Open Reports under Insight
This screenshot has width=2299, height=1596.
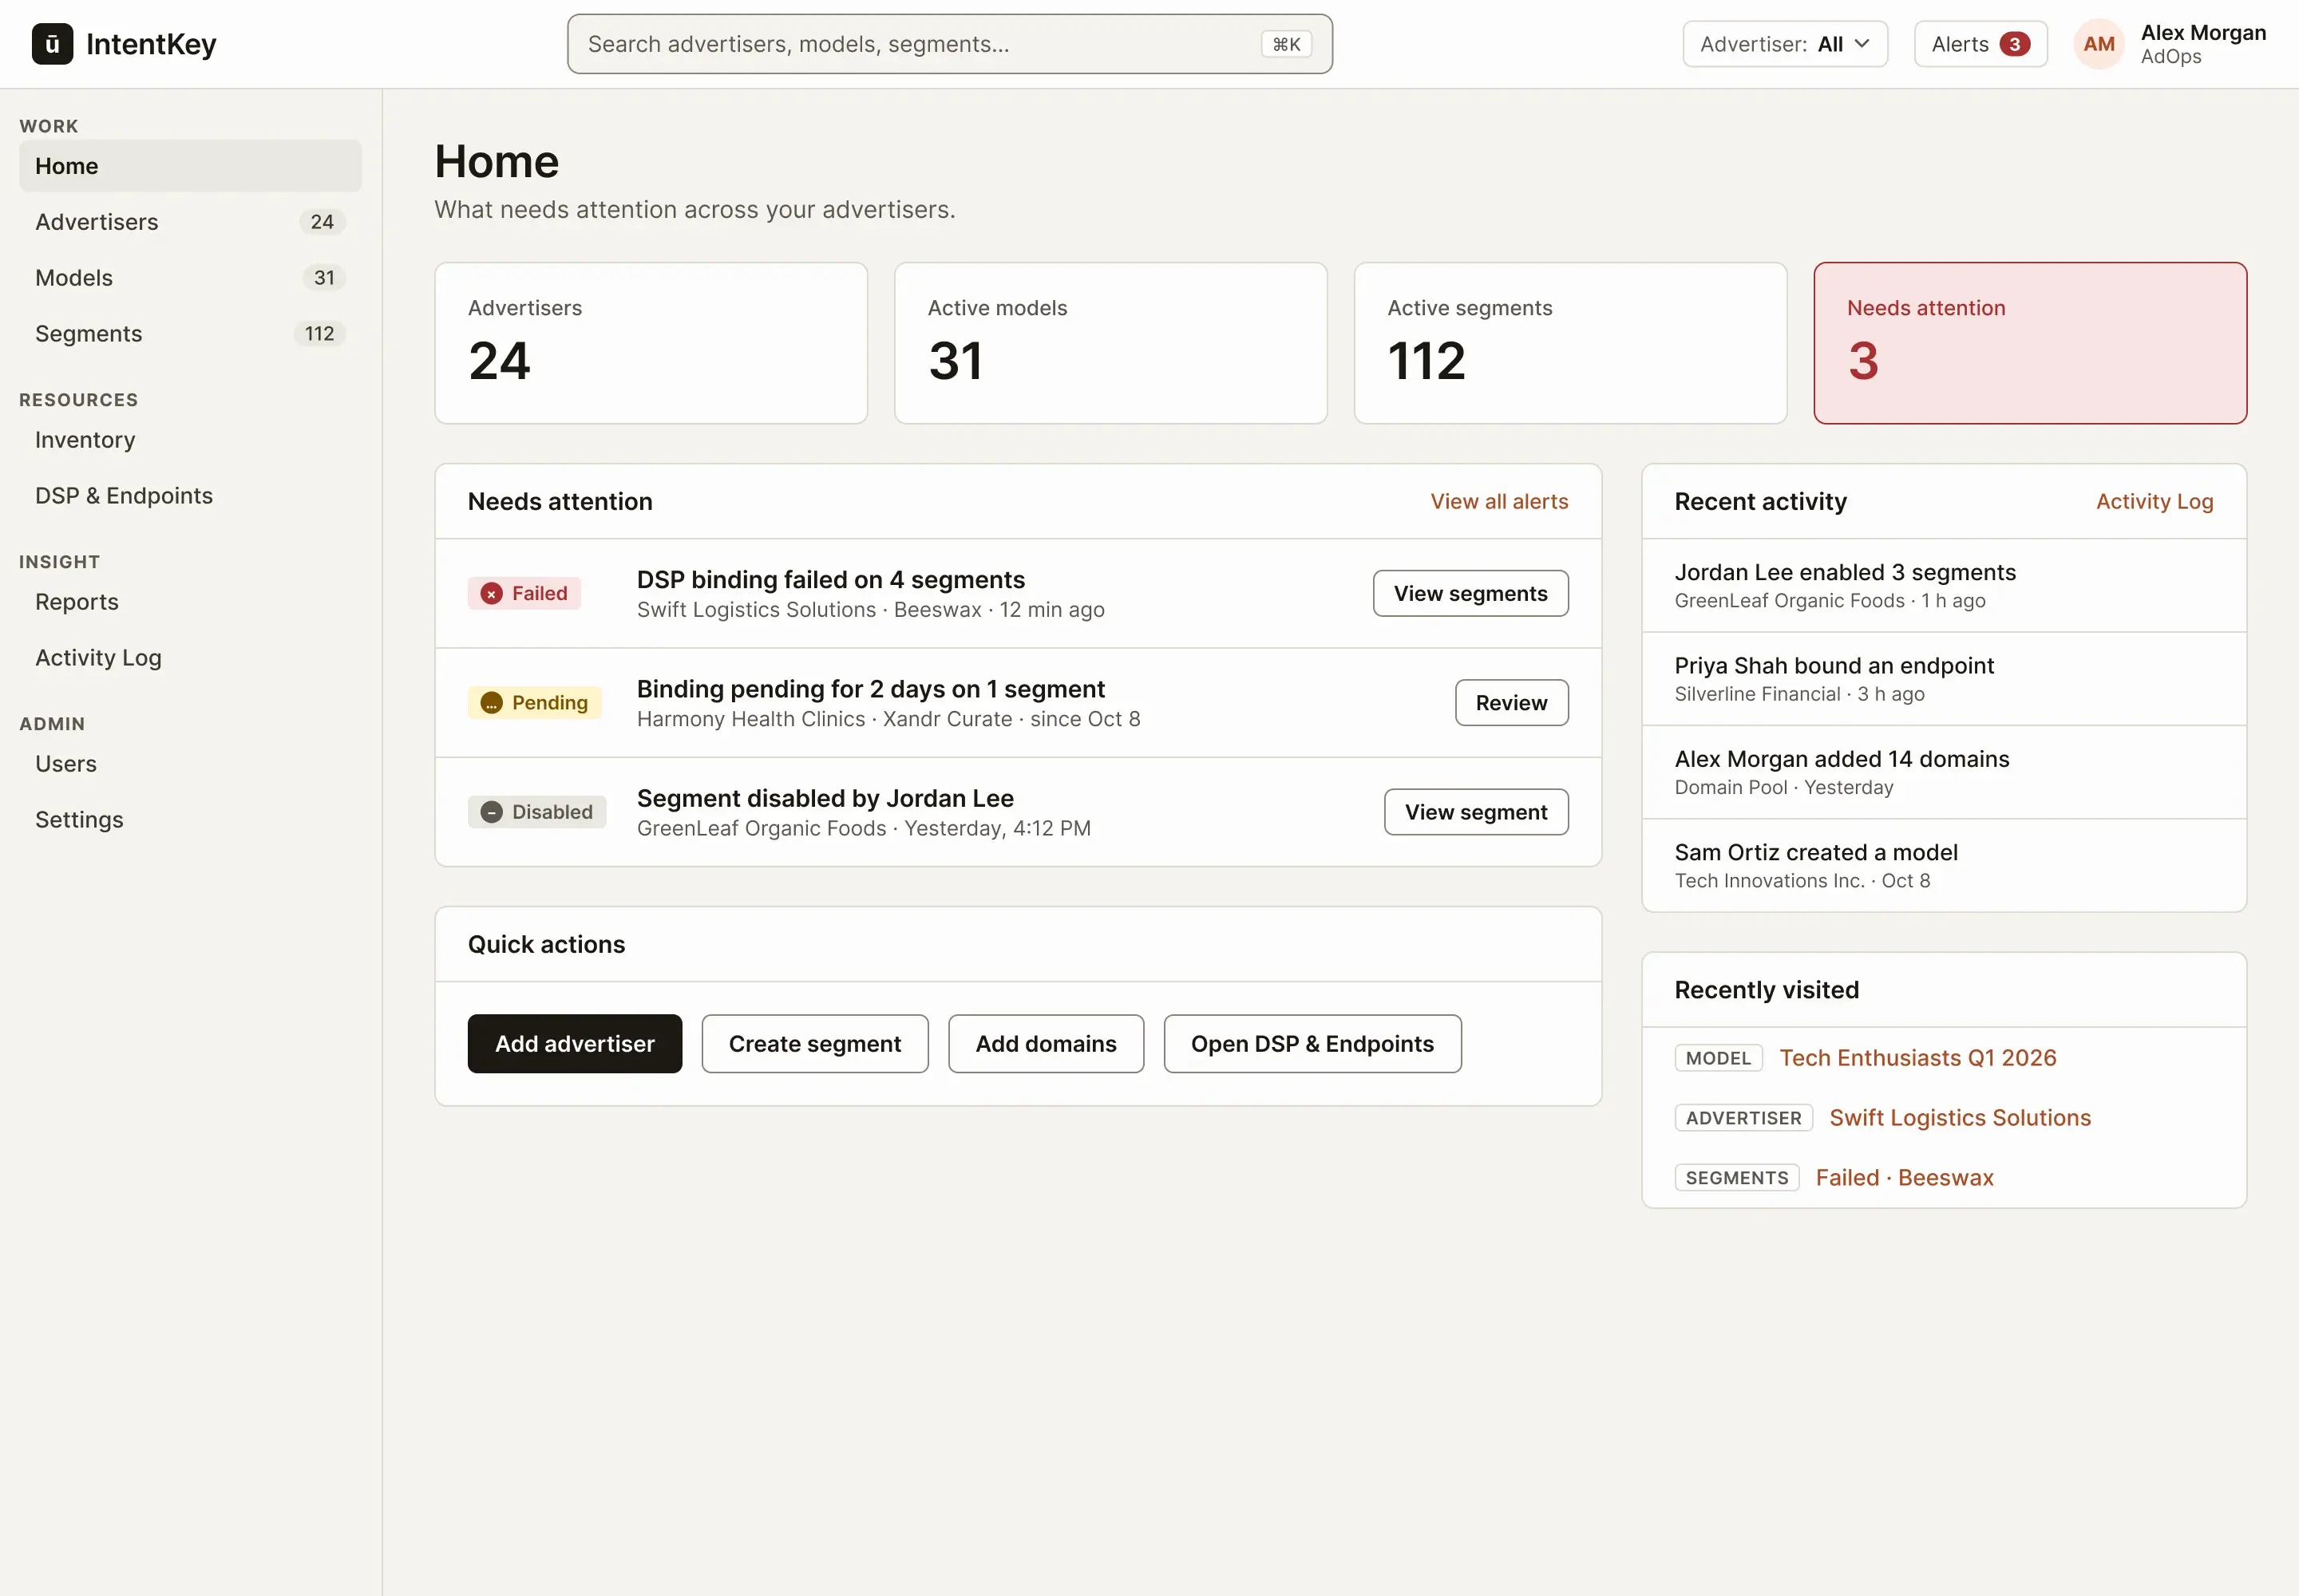[x=190, y=602]
